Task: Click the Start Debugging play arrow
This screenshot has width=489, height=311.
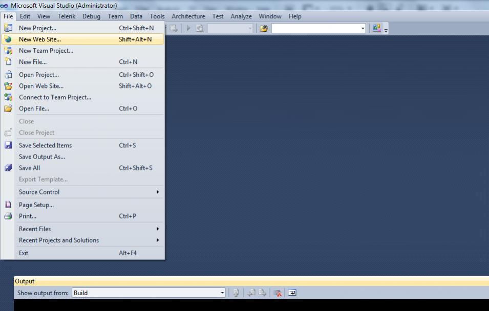Action: (188, 28)
